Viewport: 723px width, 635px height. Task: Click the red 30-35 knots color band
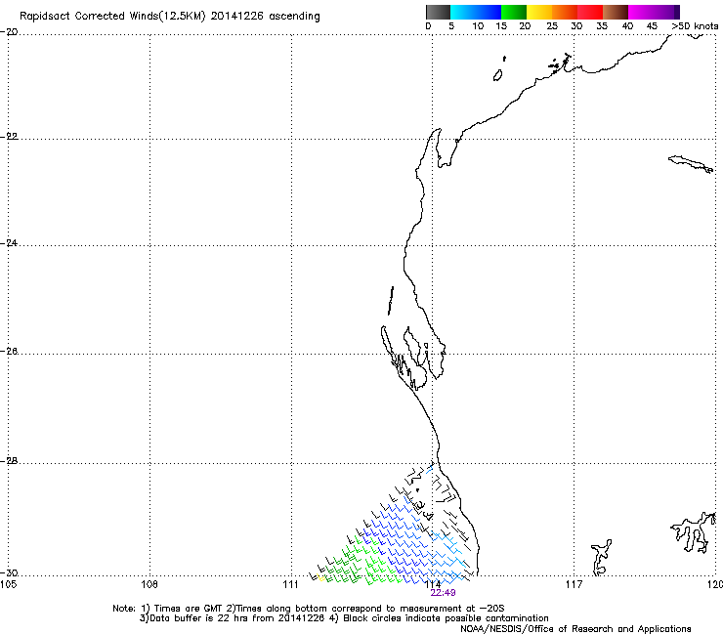[590, 12]
